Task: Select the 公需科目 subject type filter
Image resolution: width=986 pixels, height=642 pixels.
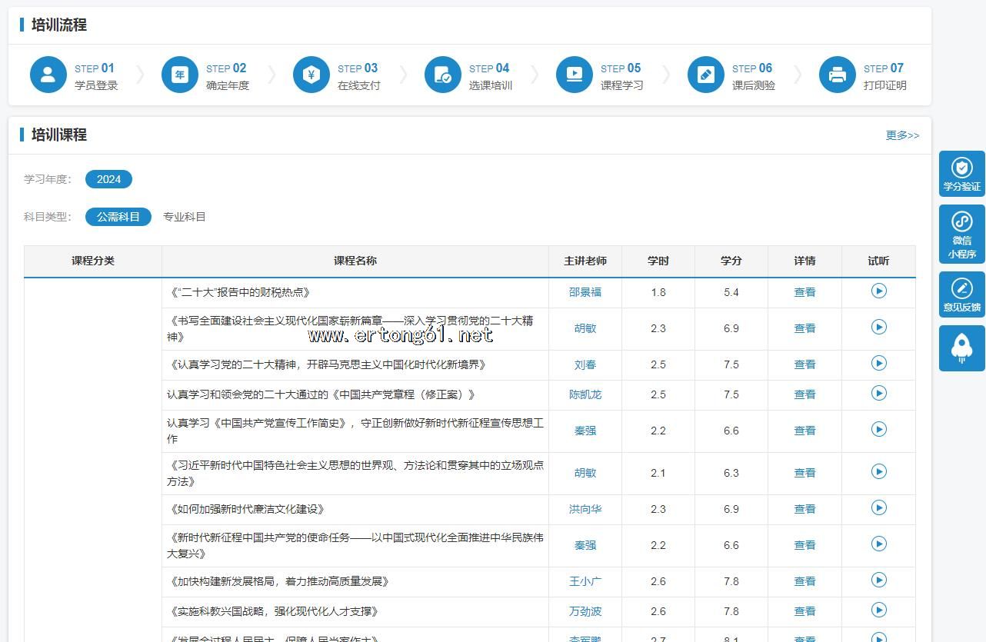Action: coord(118,217)
